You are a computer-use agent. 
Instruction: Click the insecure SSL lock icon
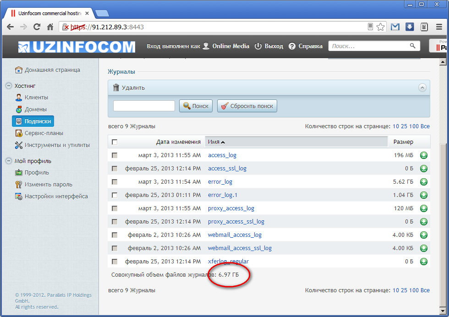click(x=66, y=27)
